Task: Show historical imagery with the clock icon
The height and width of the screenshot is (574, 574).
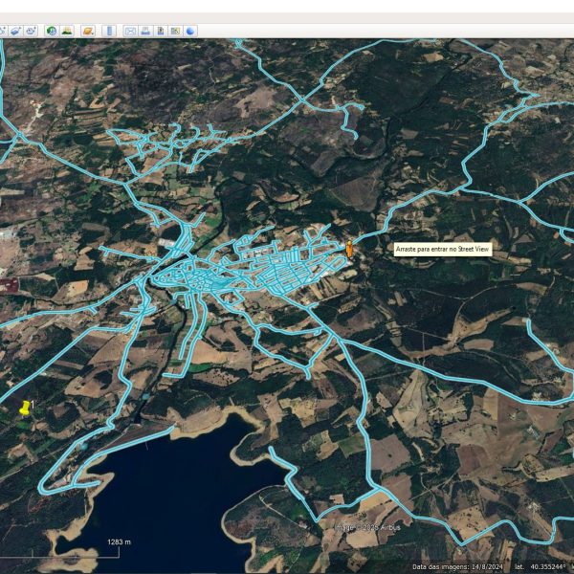Action: [x=52, y=32]
